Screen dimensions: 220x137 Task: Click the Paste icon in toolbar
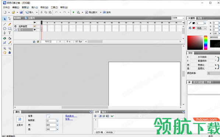(50, 13)
